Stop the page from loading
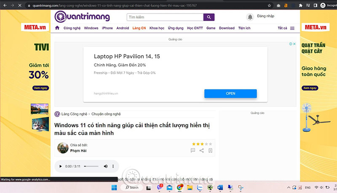 pyautogui.click(x=19, y=5)
